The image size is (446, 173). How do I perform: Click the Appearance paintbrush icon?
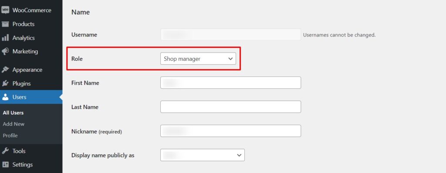[5, 70]
